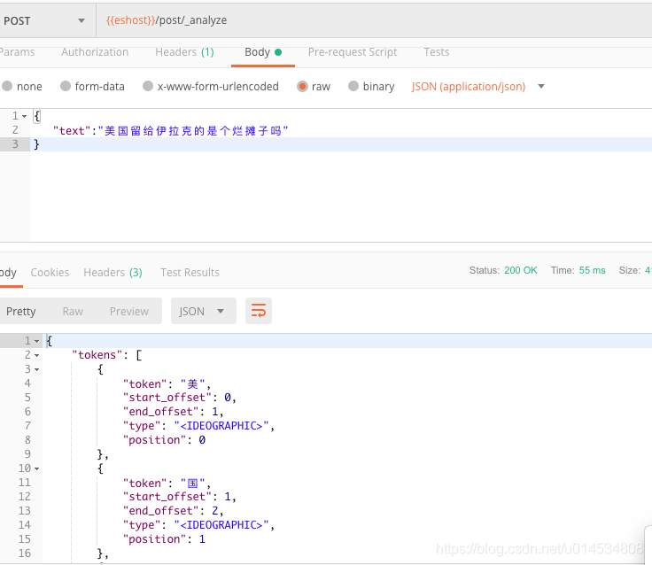Viewport: 652px width, 565px height.
Task: Click the <IDEOGRAPHIC> type on line 14
Action: [221, 525]
